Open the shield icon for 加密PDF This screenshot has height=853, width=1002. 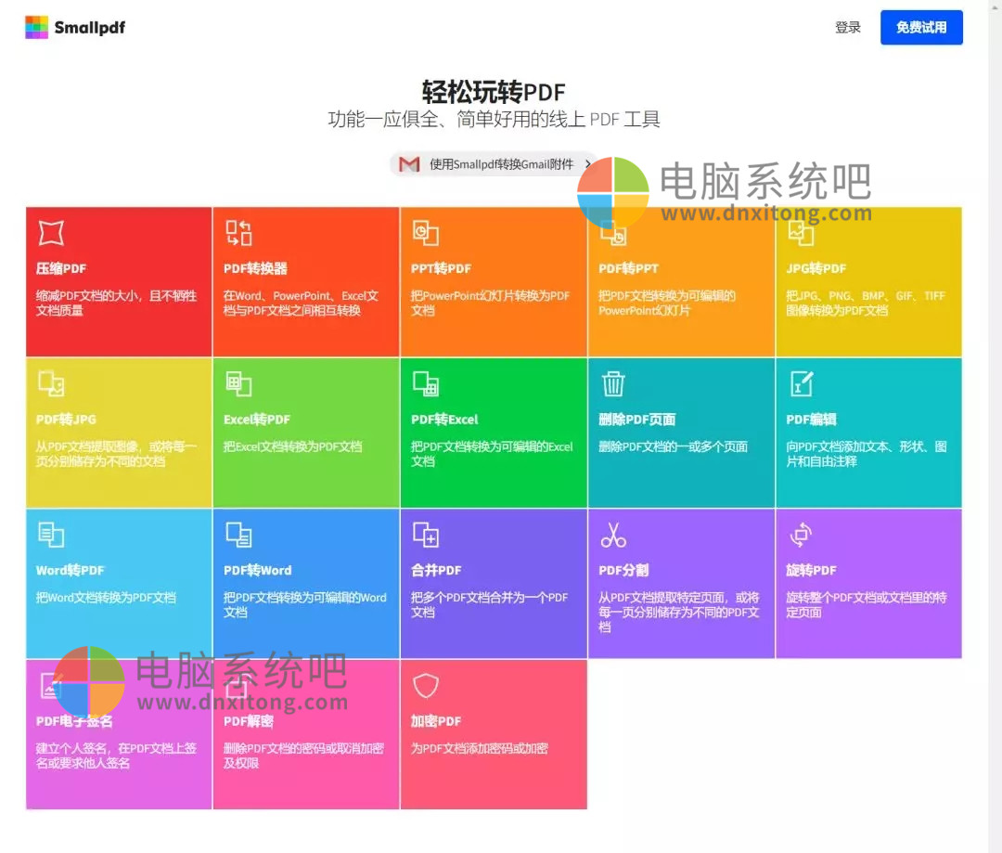(x=426, y=686)
